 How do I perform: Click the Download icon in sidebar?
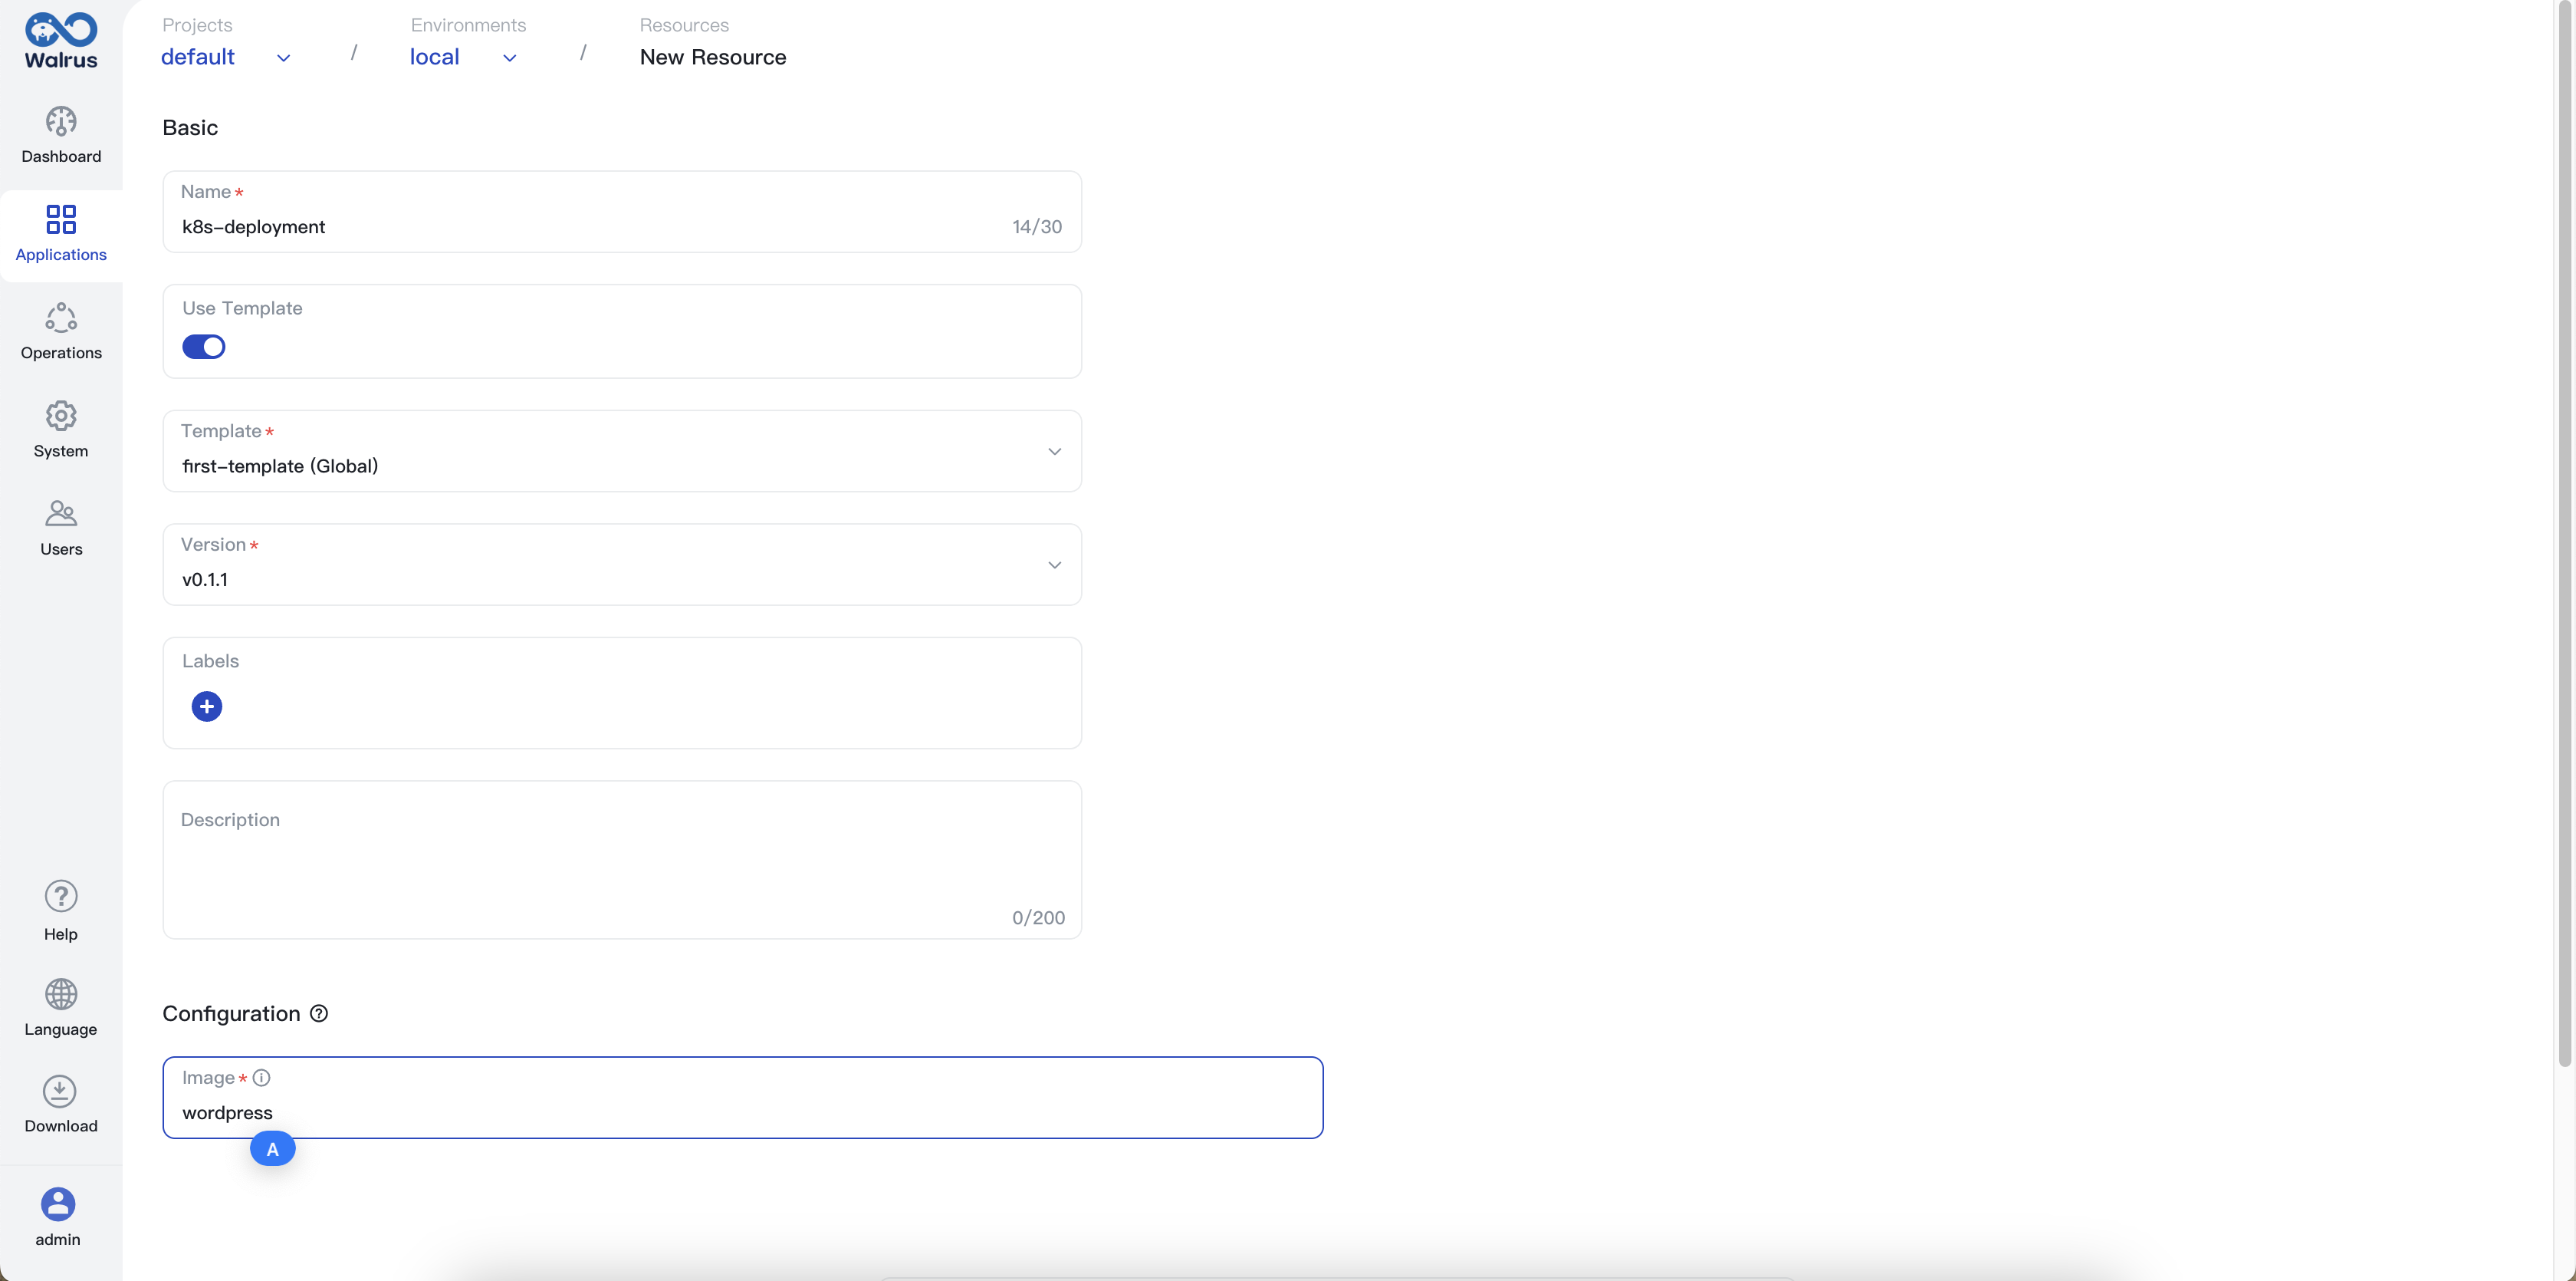click(x=61, y=1092)
